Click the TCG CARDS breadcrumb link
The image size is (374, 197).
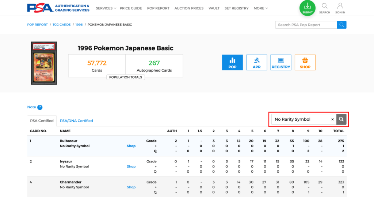(61, 25)
